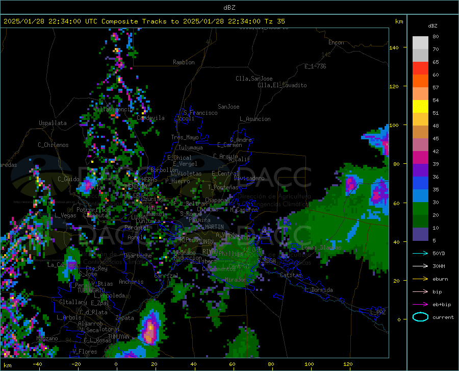
Task: Click the yellow eburn track arrow
Action: tap(420, 279)
